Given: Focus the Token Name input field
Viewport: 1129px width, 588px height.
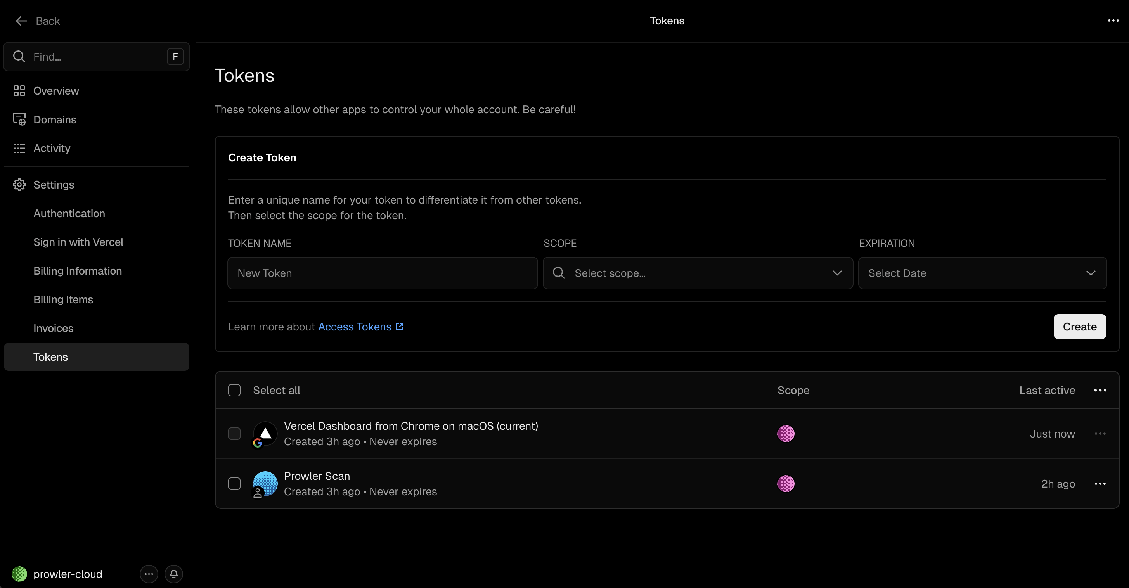Looking at the screenshot, I should [x=382, y=273].
